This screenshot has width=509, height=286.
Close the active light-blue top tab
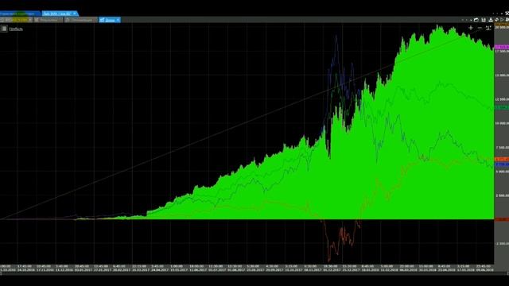click(75, 14)
